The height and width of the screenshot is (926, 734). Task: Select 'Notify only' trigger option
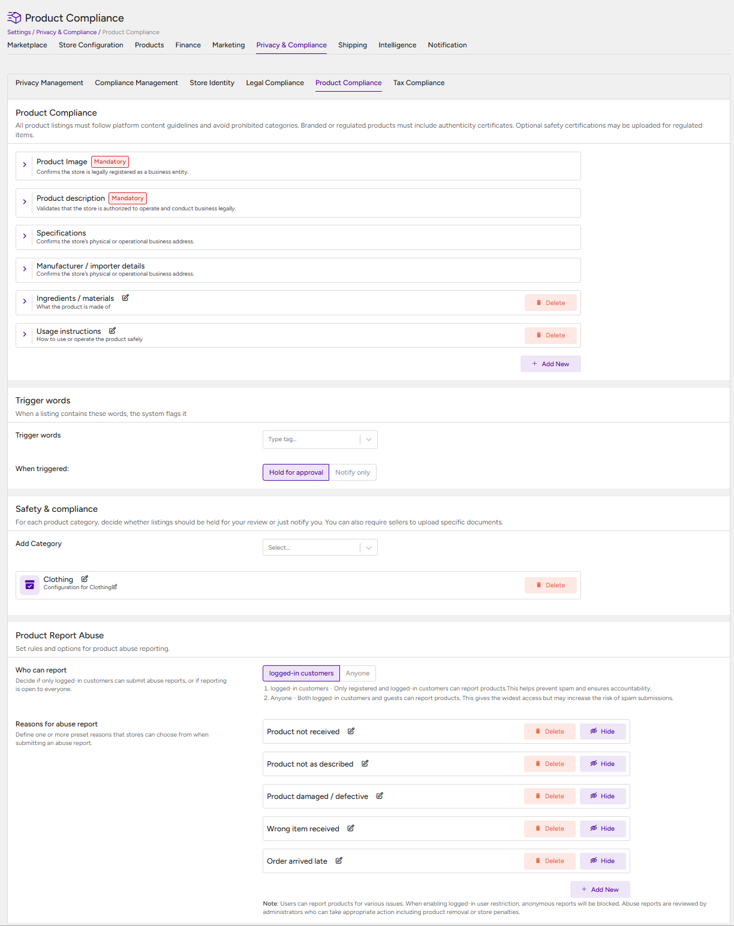click(353, 472)
